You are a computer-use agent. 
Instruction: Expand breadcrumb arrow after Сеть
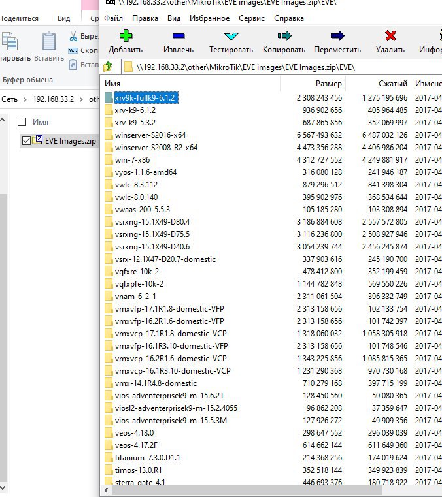(x=25, y=99)
